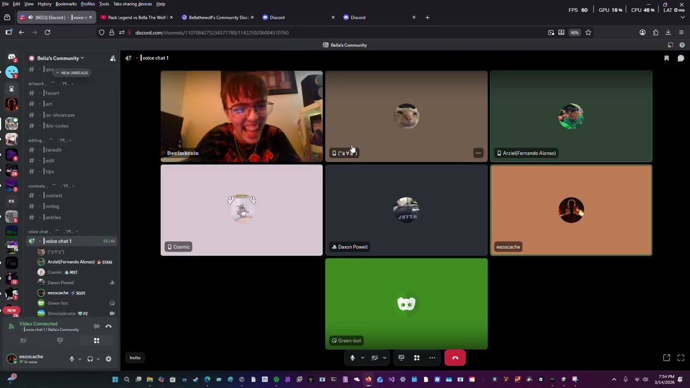Open input device arrow beside user panel microphone
690x388 pixels.
(80, 359)
